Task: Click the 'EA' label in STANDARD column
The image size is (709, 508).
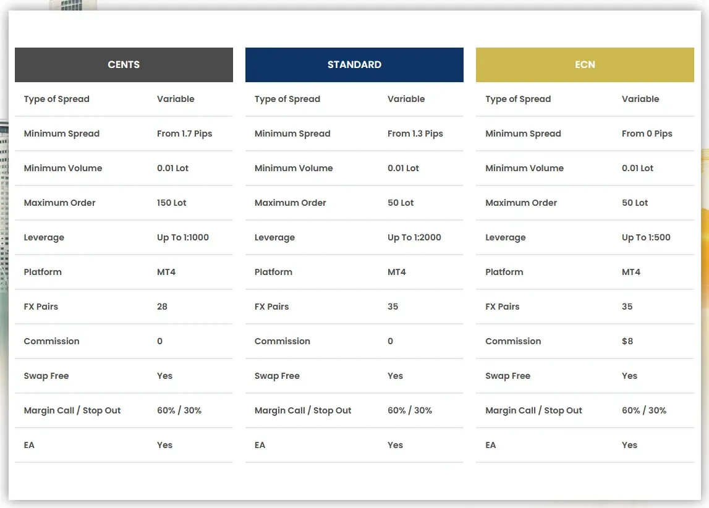Action: pyautogui.click(x=260, y=445)
